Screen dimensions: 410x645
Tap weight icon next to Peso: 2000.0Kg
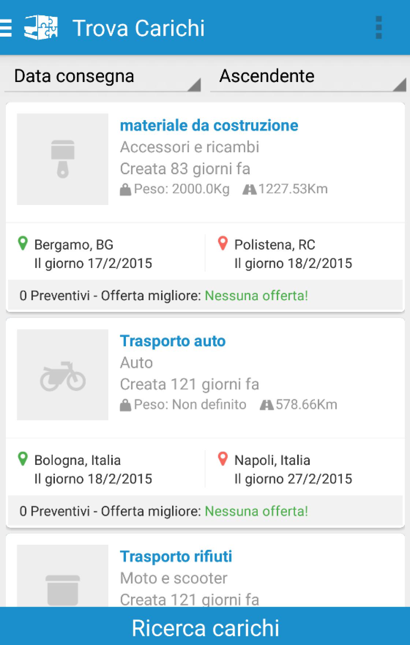(125, 190)
